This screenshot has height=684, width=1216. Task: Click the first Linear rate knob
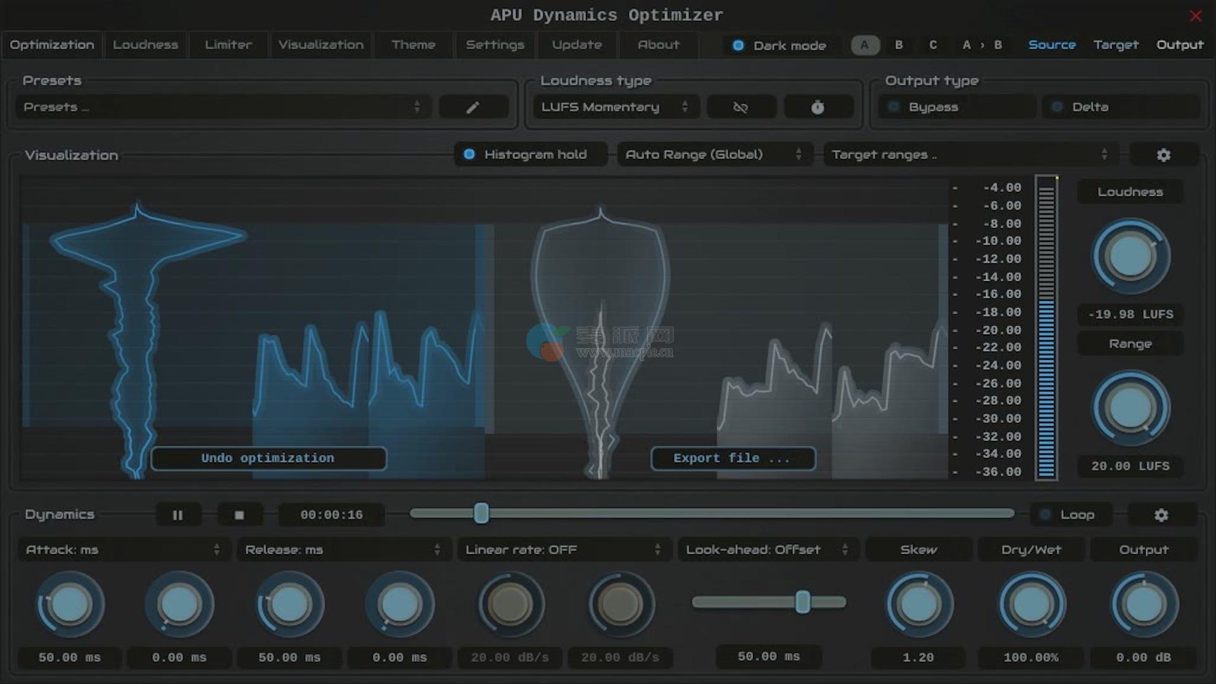tap(510, 604)
